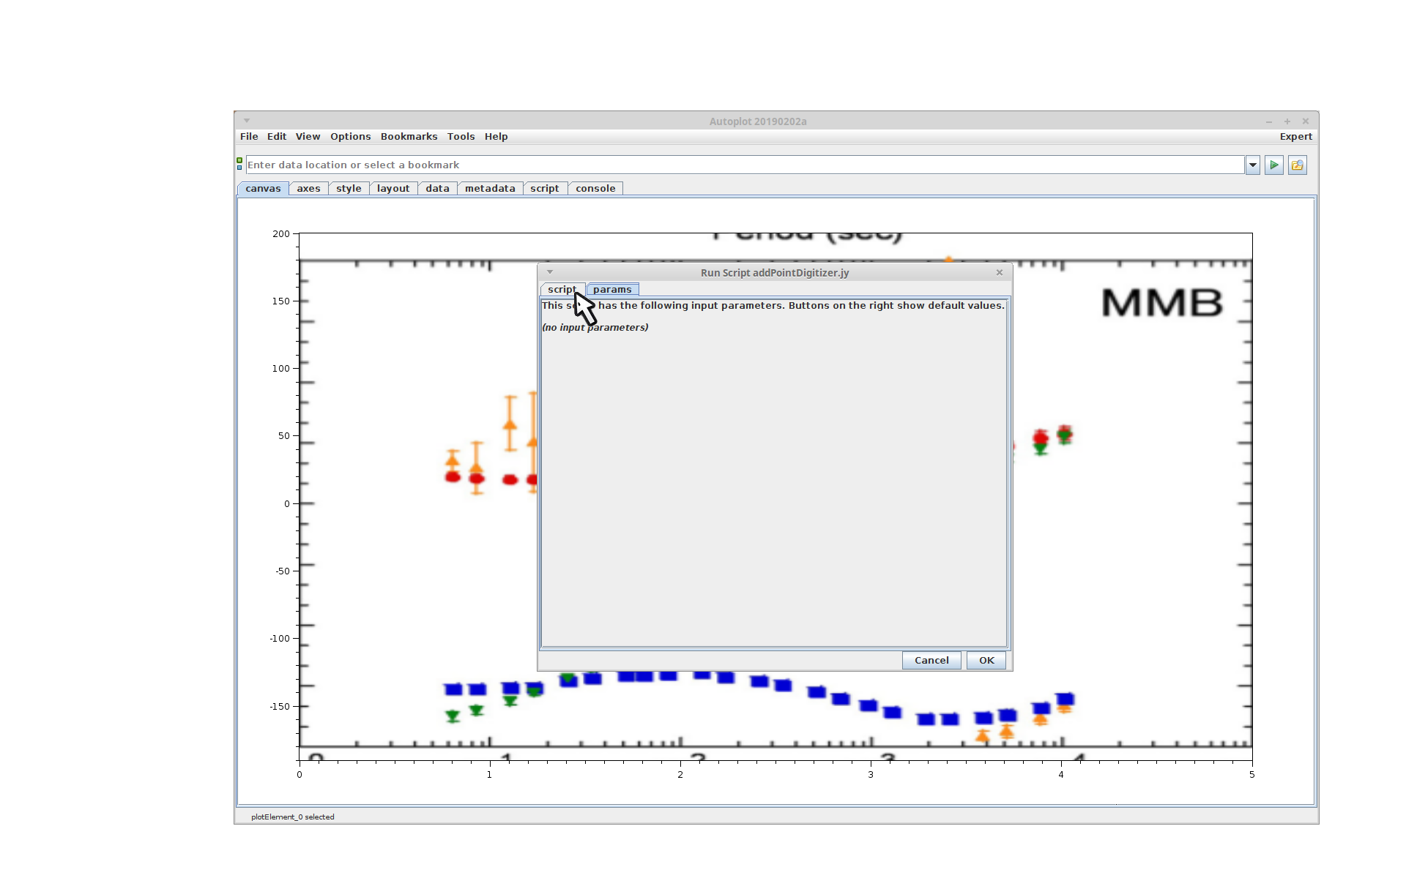Open the View menu
The image size is (1406, 878).
coord(308,137)
